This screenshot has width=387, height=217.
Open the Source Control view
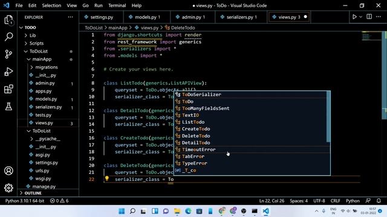coord(8,54)
